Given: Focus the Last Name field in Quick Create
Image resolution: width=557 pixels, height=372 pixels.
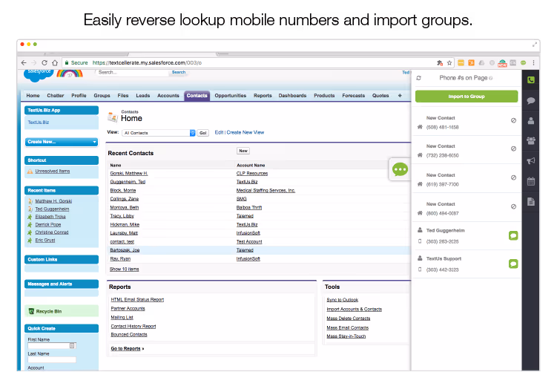Looking at the screenshot, I should (x=52, y=360).
